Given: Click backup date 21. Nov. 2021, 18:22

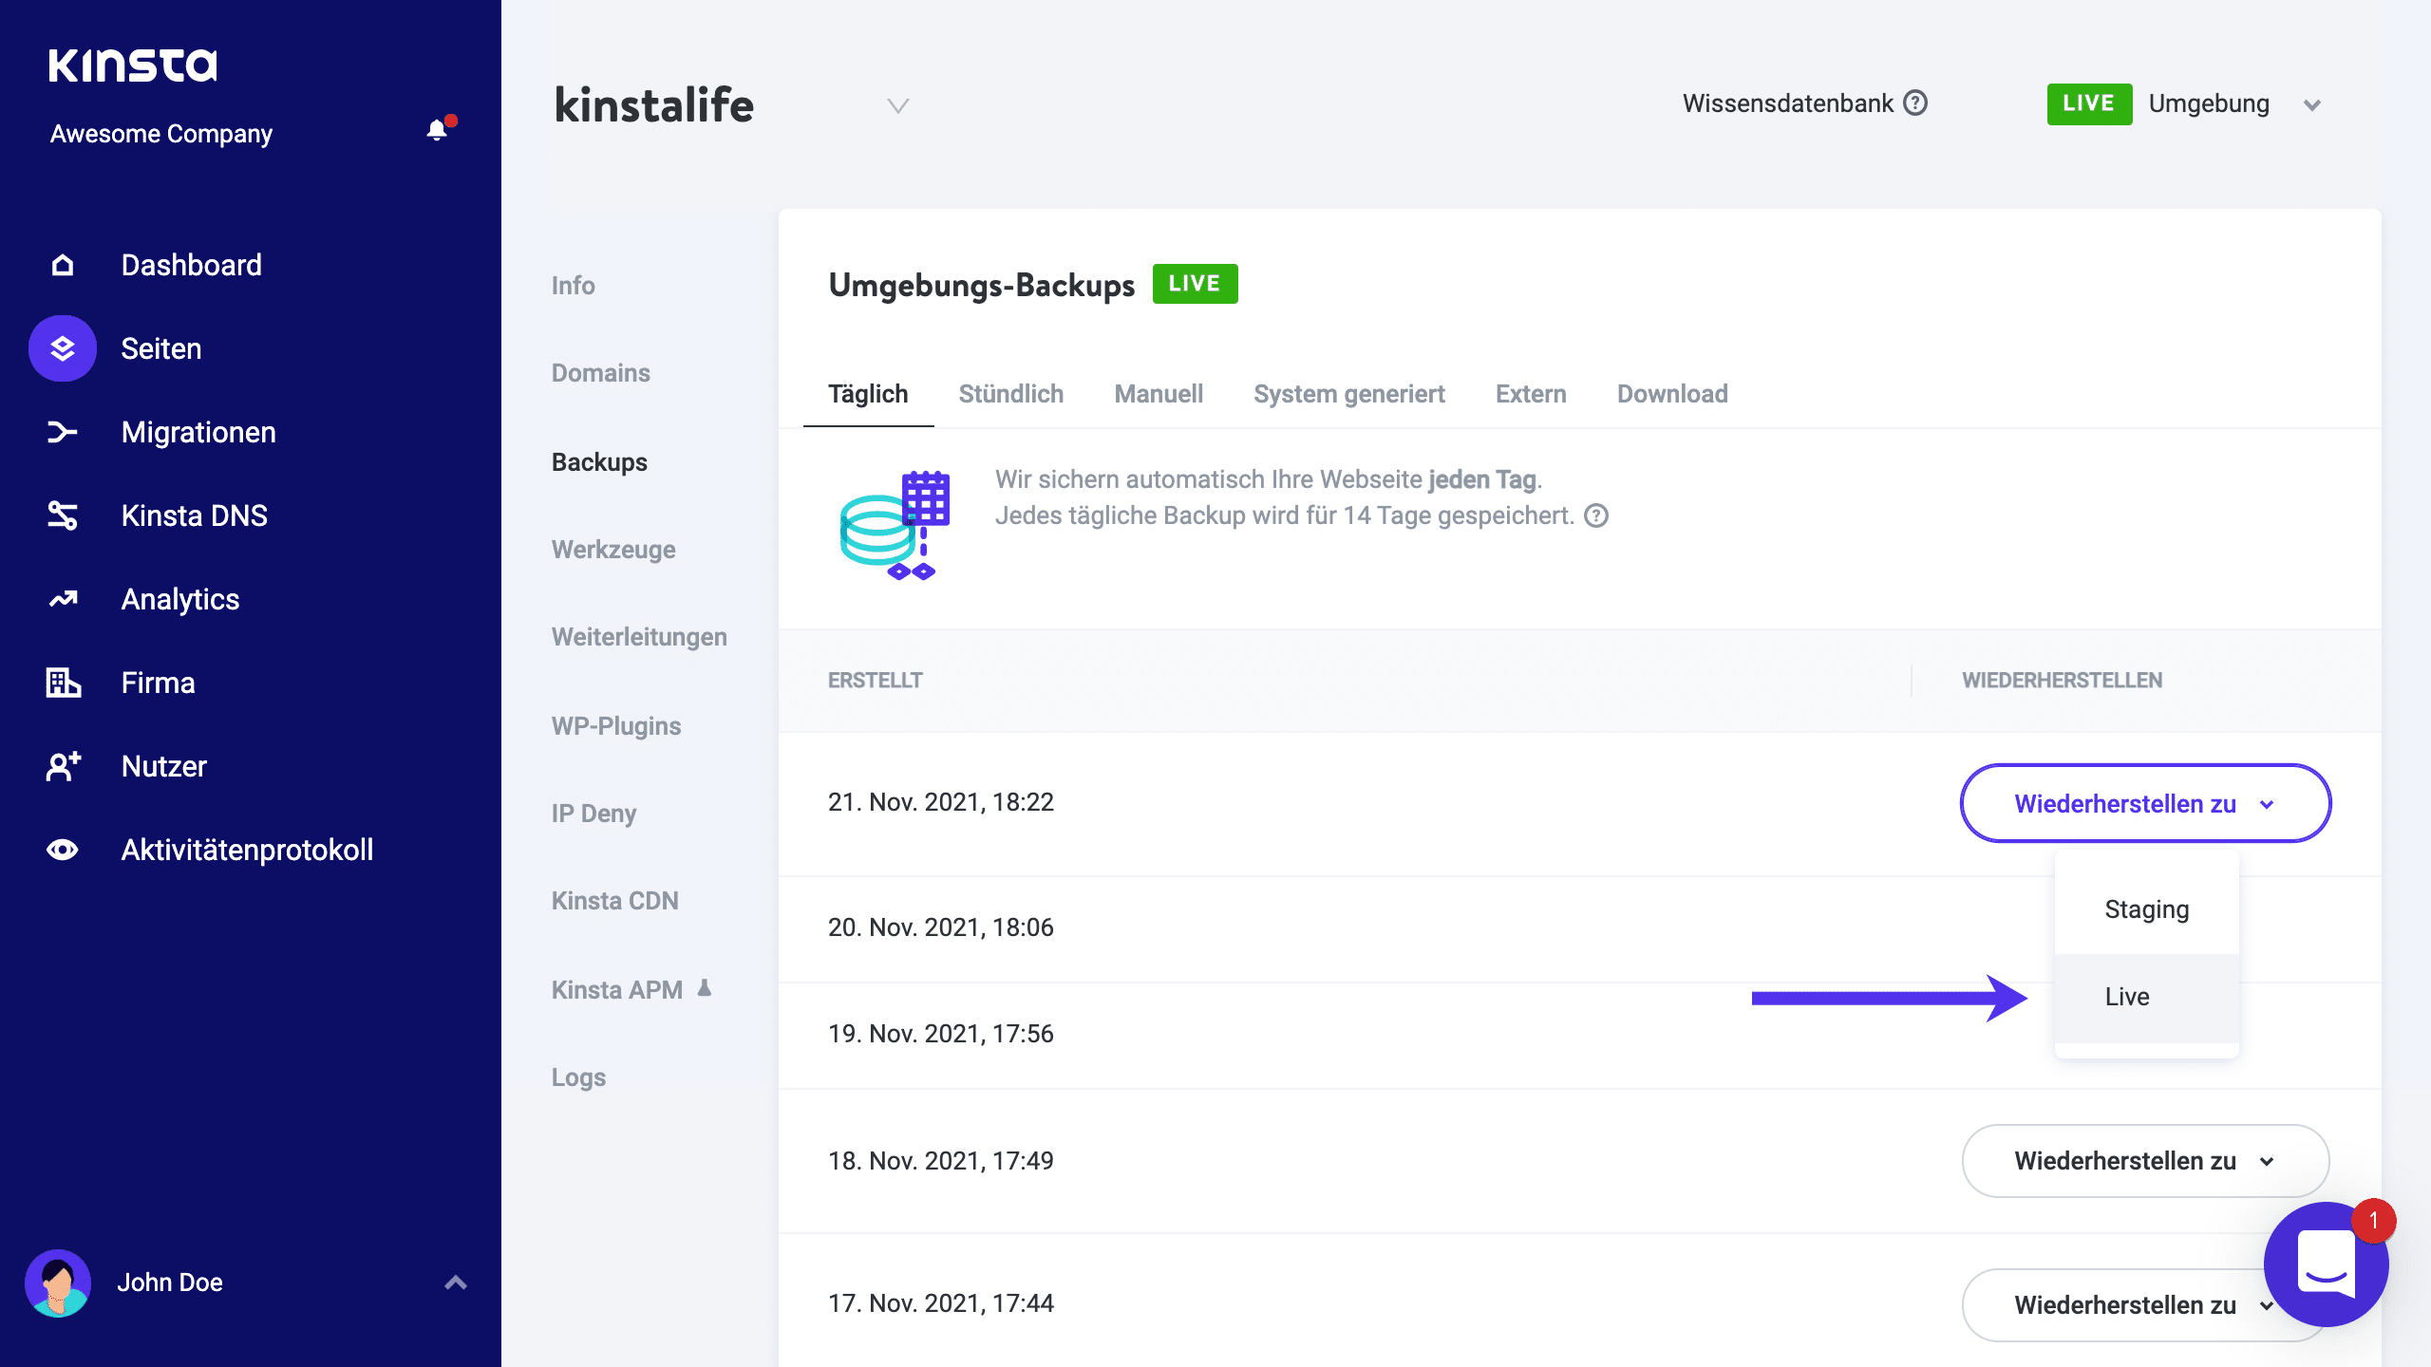Looking at the screenshot, I should pos(941,802).
